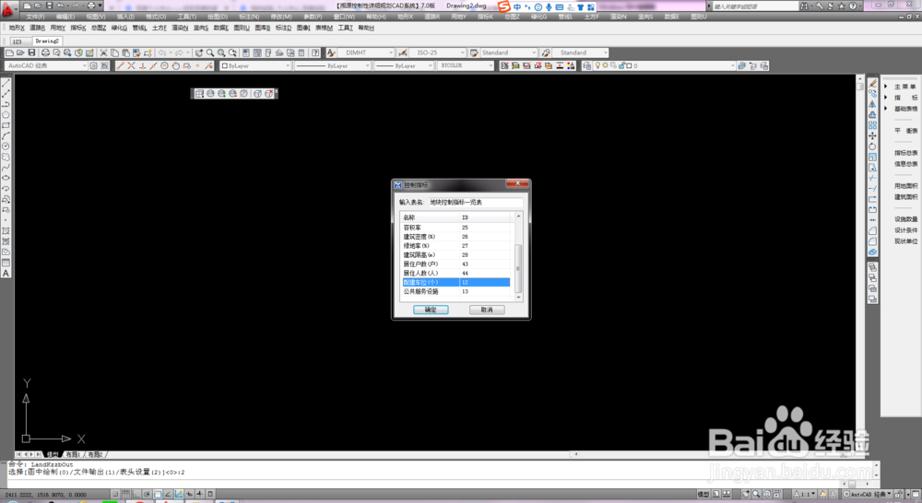Click the Snap to Center icon in the object snap toolbar
The image size is (922, 503).
pyautogui.click(x=165, y=65)
